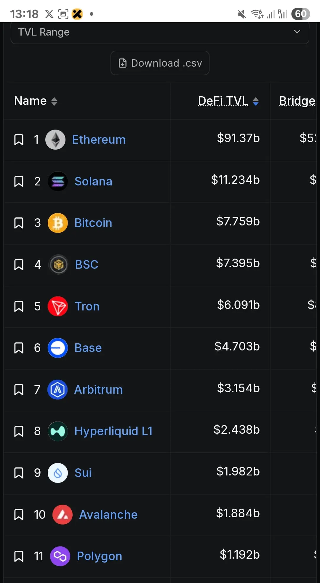Click the Bitcoin logo icon
The width and height of the screenshot is (320, 583).
click(58, 223)
